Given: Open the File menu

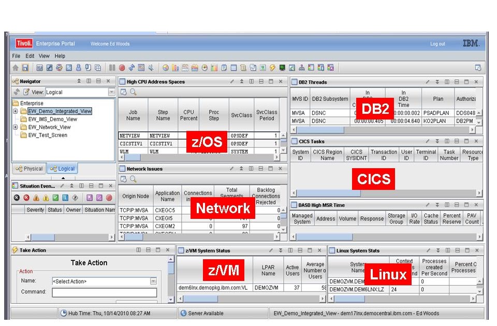Looking at the screenshot, I should [x=16, y=56].
